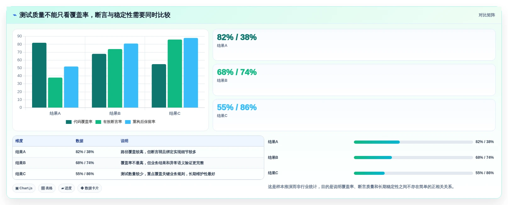Click the 结果A label on the chart axis

click(55, 114)
